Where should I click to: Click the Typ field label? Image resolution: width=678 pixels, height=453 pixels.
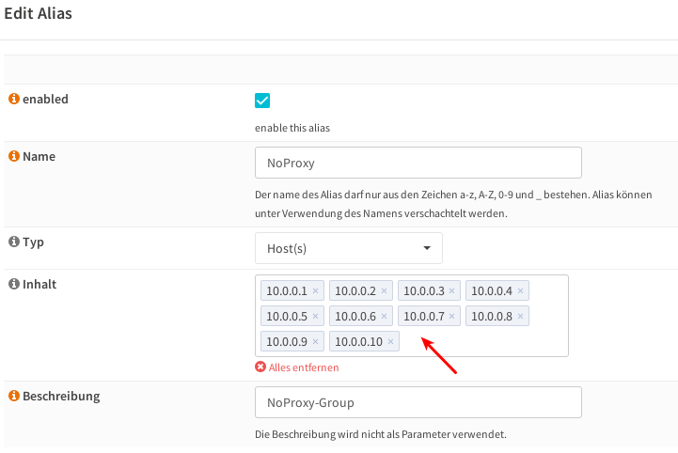(x=33, y=242)
